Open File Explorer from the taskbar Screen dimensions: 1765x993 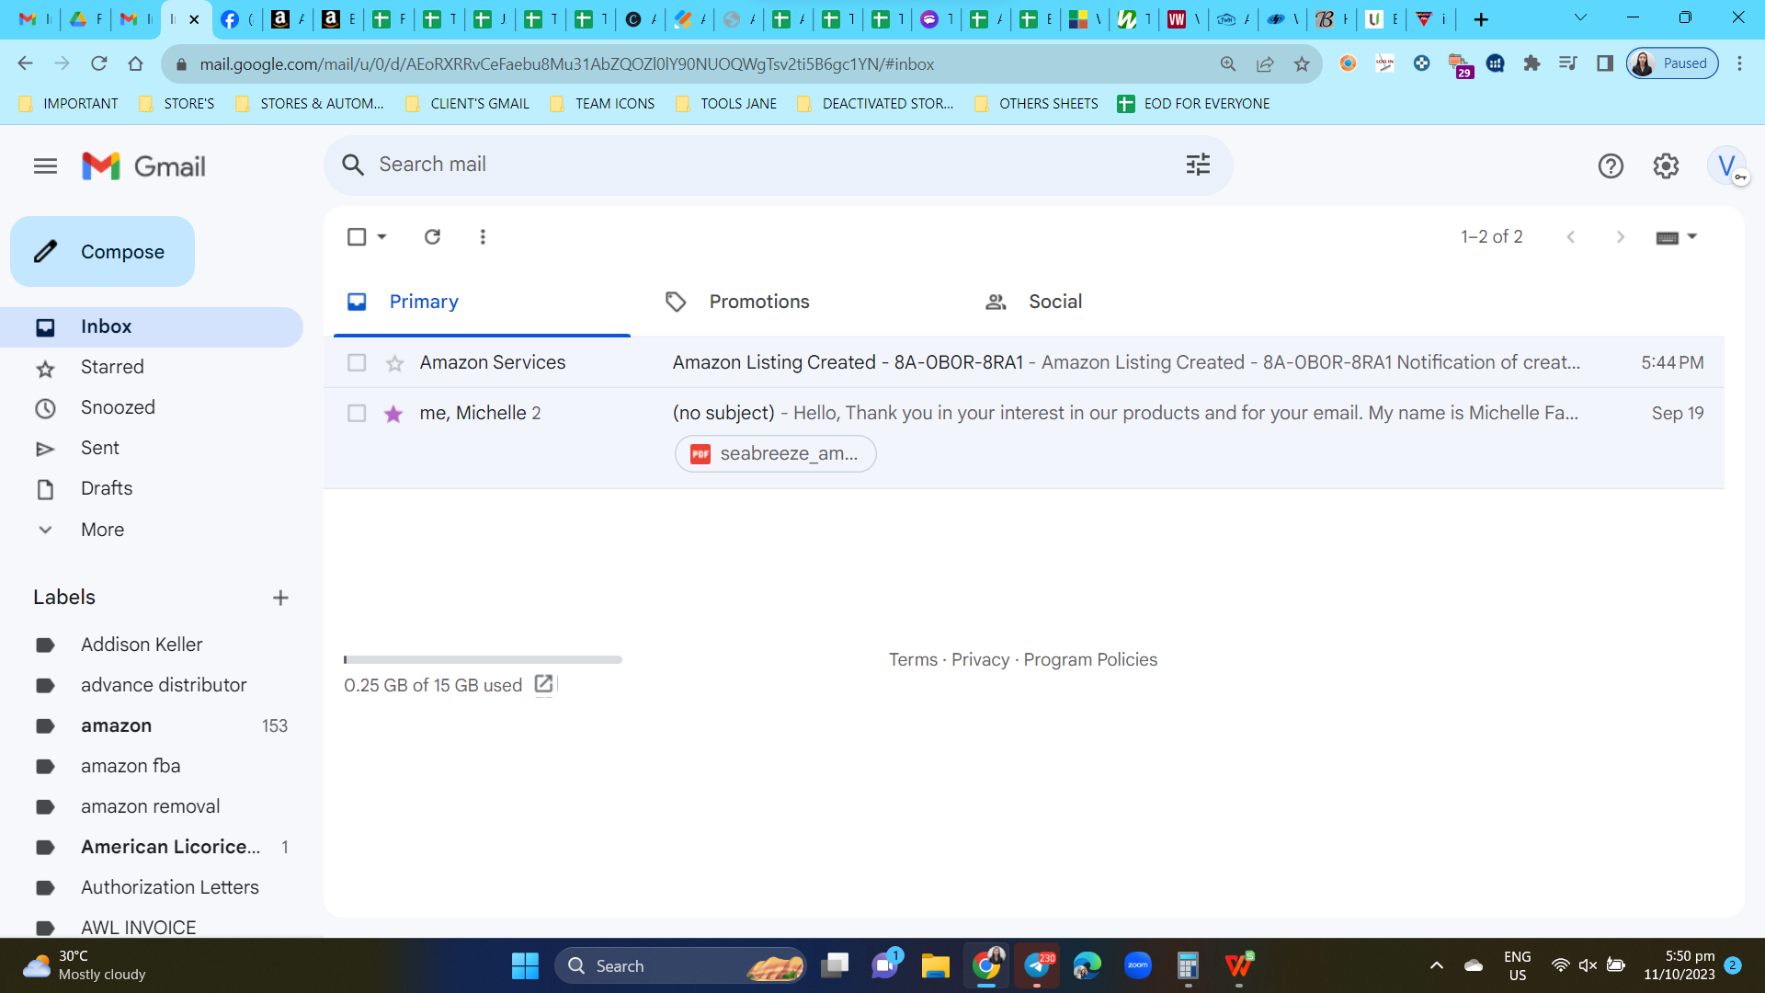pyautogui.click(x=936, y=965)
